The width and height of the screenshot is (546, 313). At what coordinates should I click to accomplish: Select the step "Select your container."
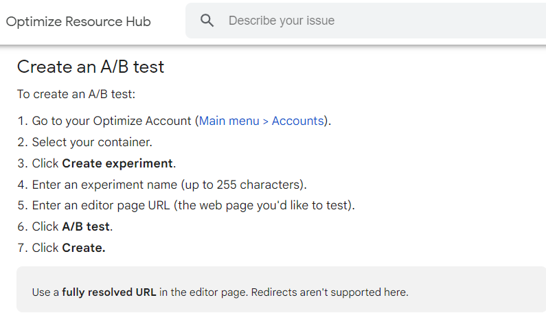(x=92, y=142)
